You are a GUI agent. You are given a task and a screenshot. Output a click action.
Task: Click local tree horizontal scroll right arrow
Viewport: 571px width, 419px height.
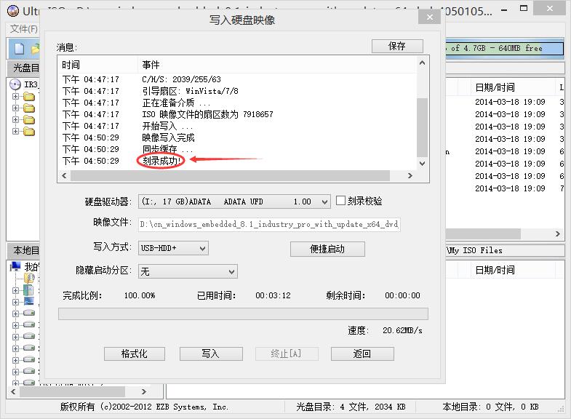pos(144,391)
